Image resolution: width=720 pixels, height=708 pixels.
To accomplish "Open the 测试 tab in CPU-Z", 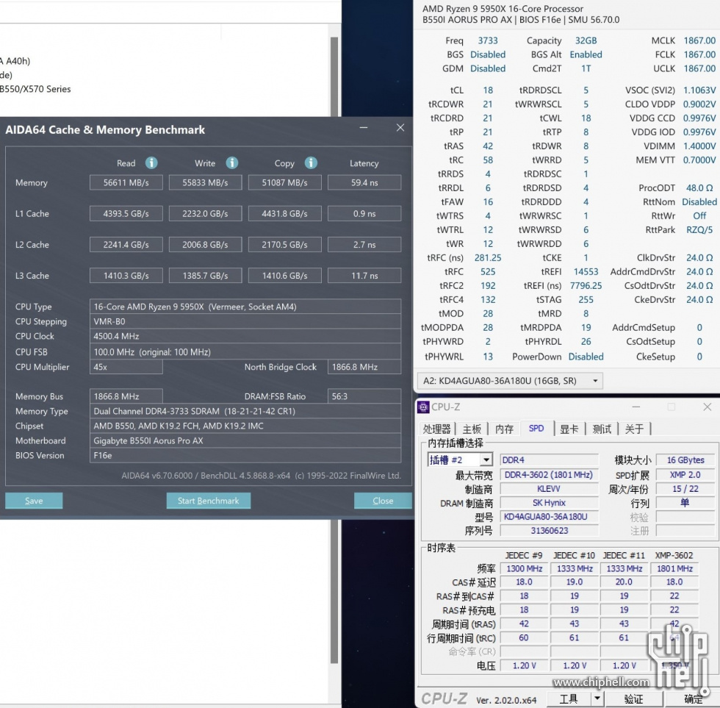I will (602, 429).
